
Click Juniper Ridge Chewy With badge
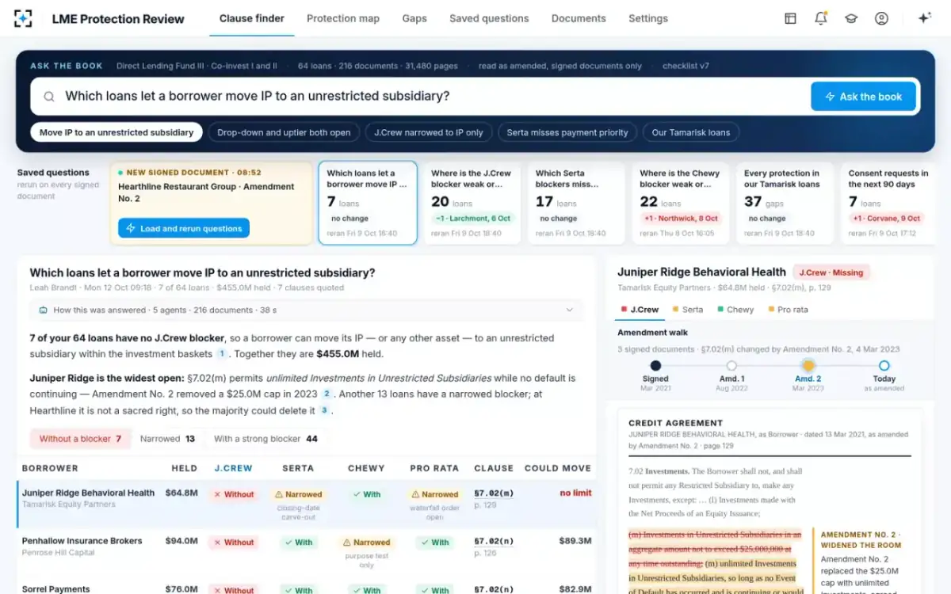[x=366, y=494]
